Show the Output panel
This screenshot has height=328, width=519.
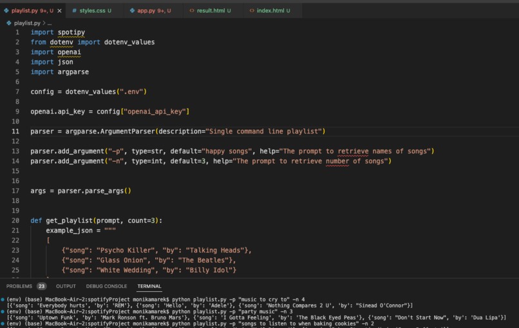tap(66, 286)
